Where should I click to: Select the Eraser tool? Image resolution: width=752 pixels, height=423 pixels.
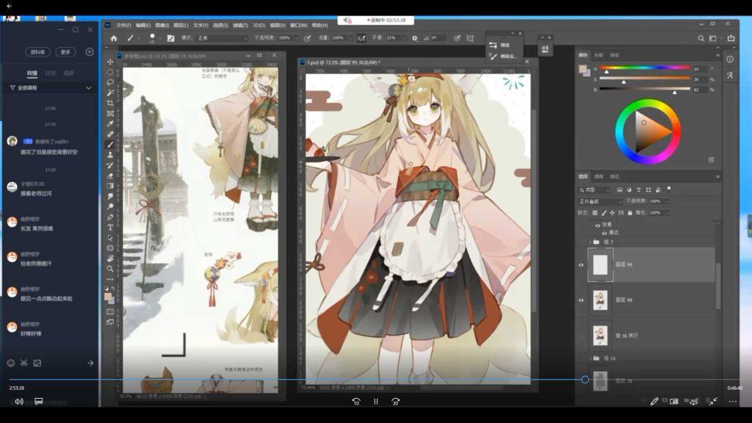[110, 176]
